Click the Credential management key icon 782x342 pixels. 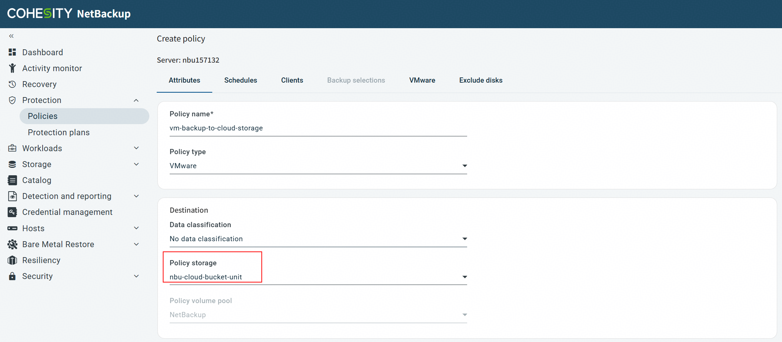12,212
